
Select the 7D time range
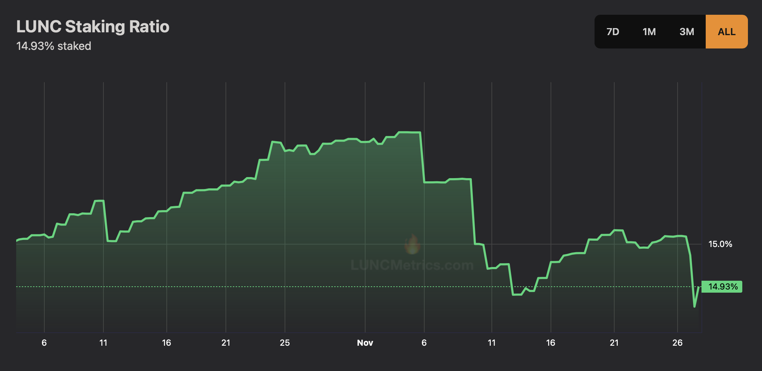click(x=613, y=32)
